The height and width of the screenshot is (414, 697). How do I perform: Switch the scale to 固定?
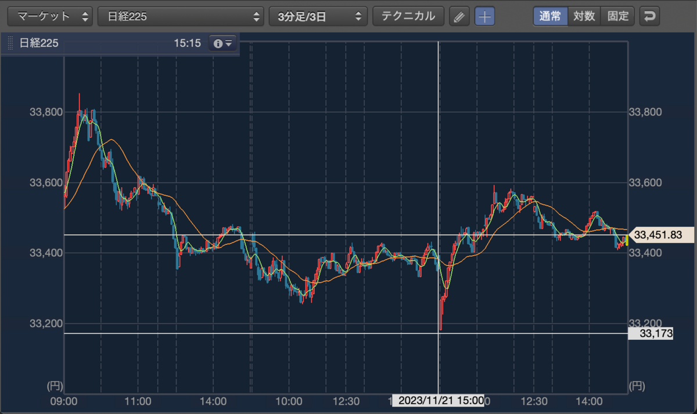618,16
